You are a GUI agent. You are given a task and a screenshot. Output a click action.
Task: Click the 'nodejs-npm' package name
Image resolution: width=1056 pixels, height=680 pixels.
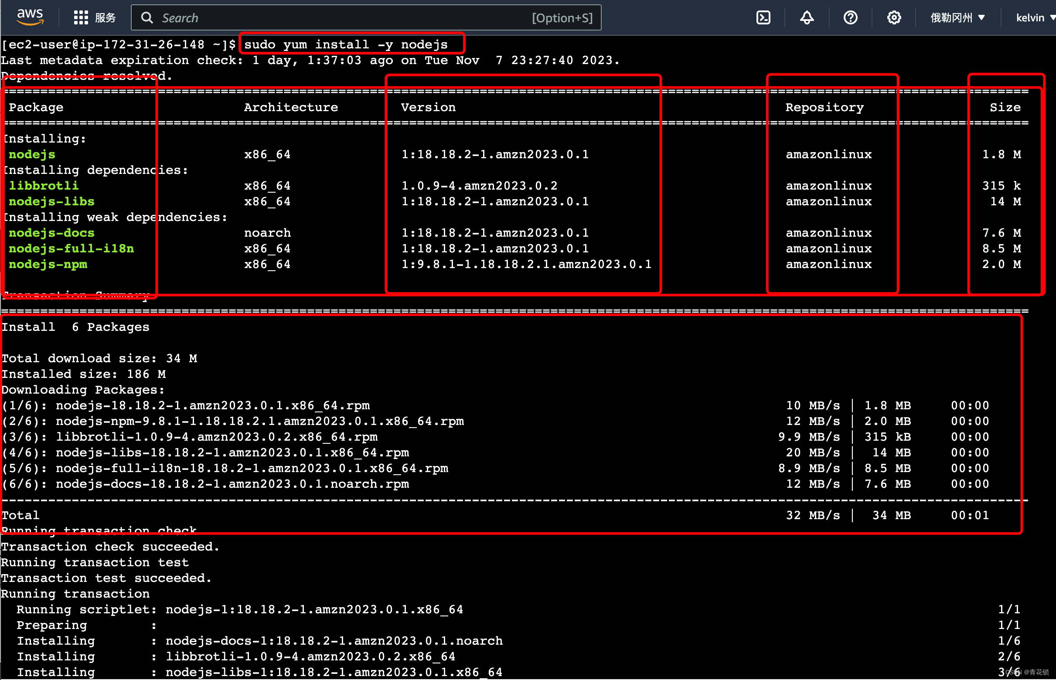pos(48,265)
